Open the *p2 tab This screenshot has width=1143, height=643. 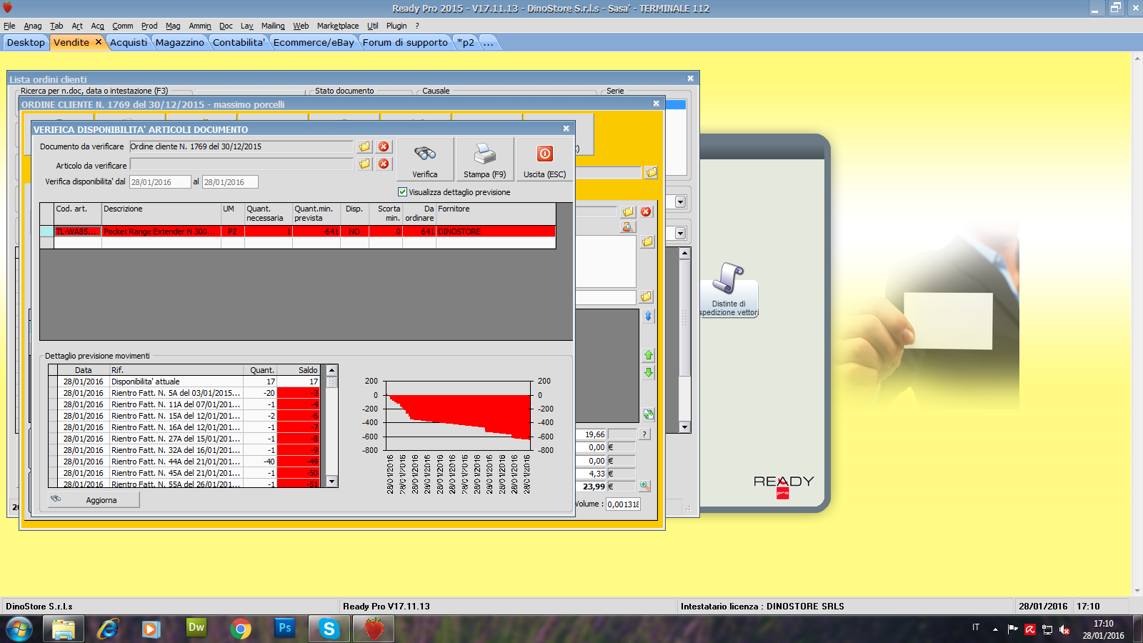point(466,42)
